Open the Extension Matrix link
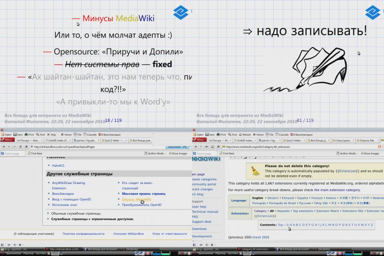This screenshot has height=256, width=384. [x=328, y=211]
